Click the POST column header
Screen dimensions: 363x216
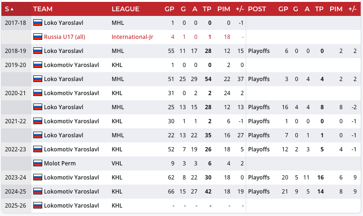point(257,9)
